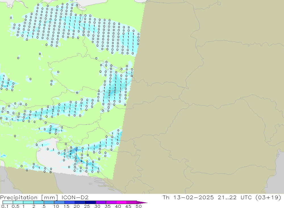Select the "ICON-D2" model label

[75, 197]
